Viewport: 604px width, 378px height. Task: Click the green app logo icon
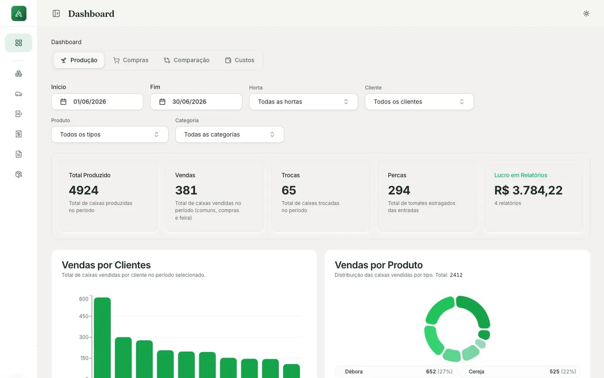[19, 13]
